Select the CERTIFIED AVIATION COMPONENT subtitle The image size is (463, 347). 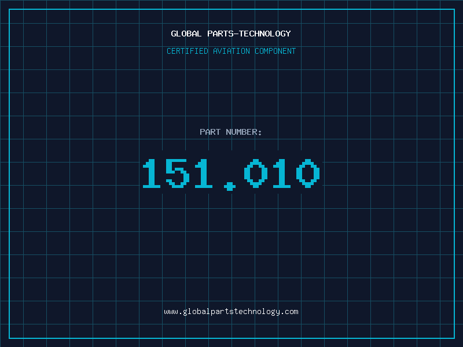231,51
